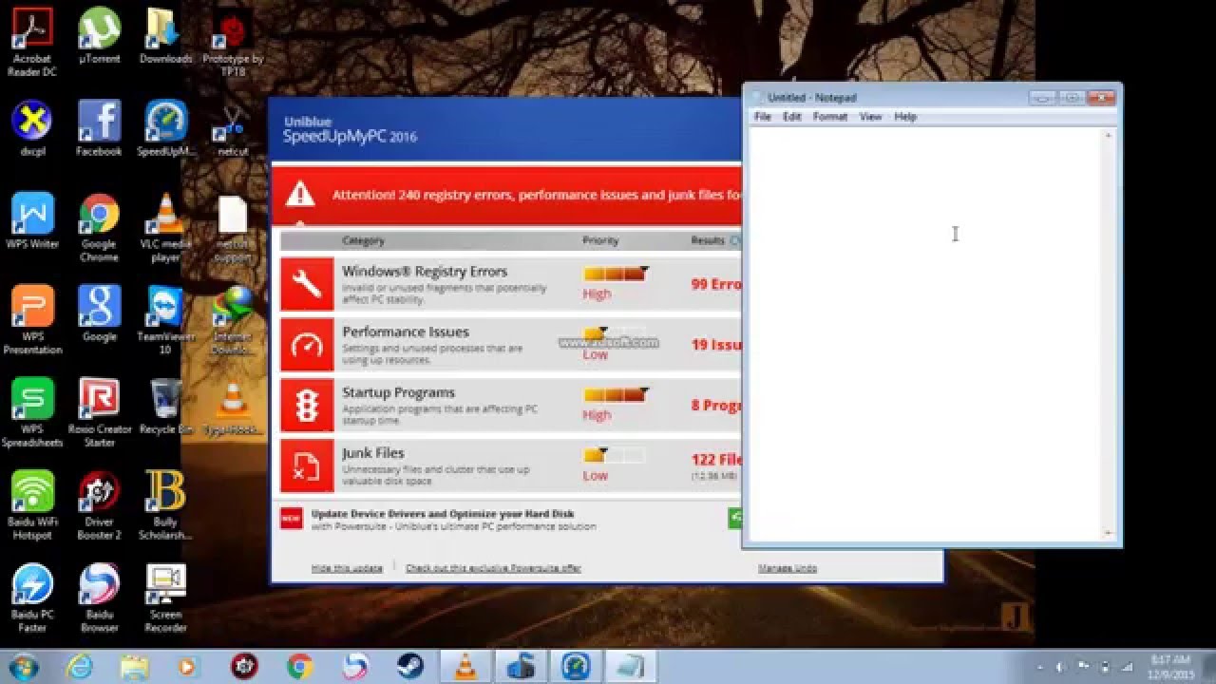The image size is (1216, 684).
Task: Select the Facebook desktop shortcut
Action: point(99,129)
